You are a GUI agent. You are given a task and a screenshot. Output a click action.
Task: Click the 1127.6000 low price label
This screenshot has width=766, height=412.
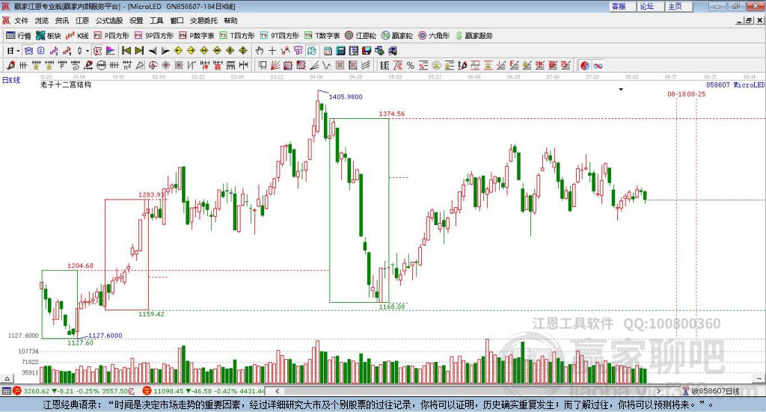[105, 336]
